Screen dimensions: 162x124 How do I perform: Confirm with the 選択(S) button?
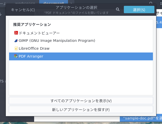[x=139, y=10]
